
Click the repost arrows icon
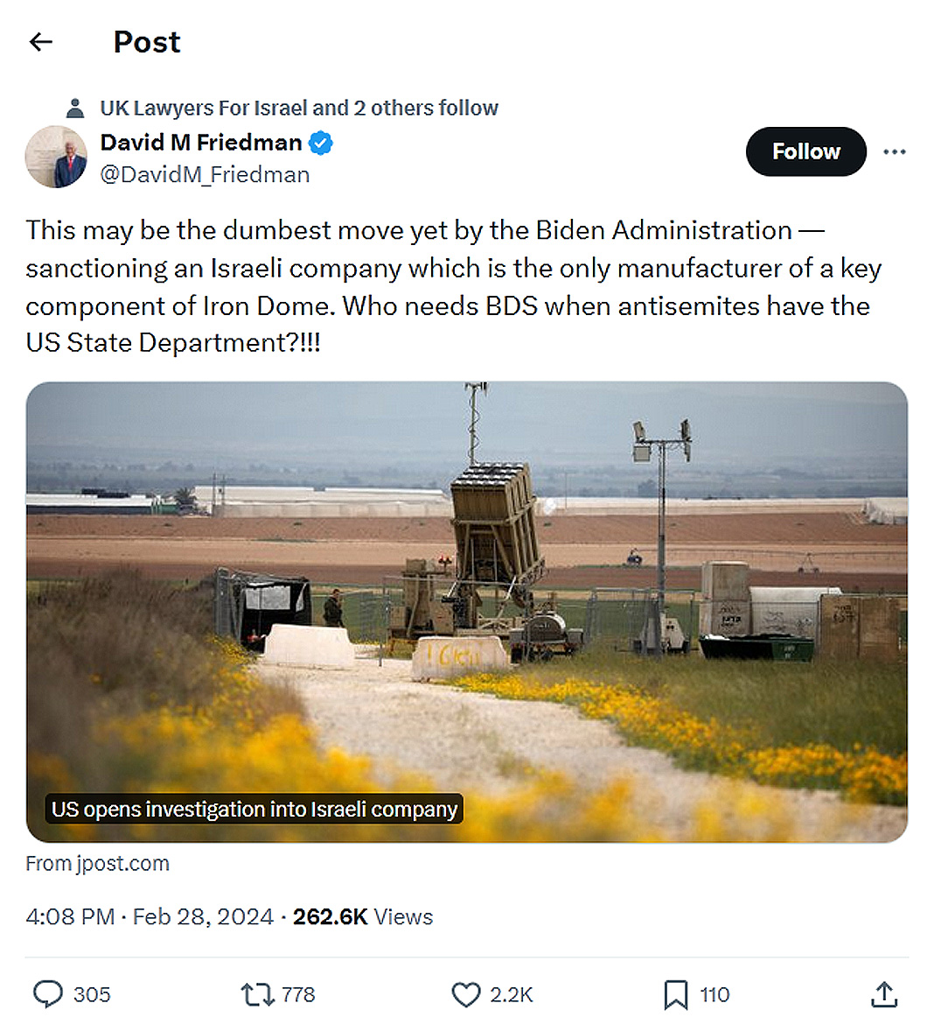(257, 994)
